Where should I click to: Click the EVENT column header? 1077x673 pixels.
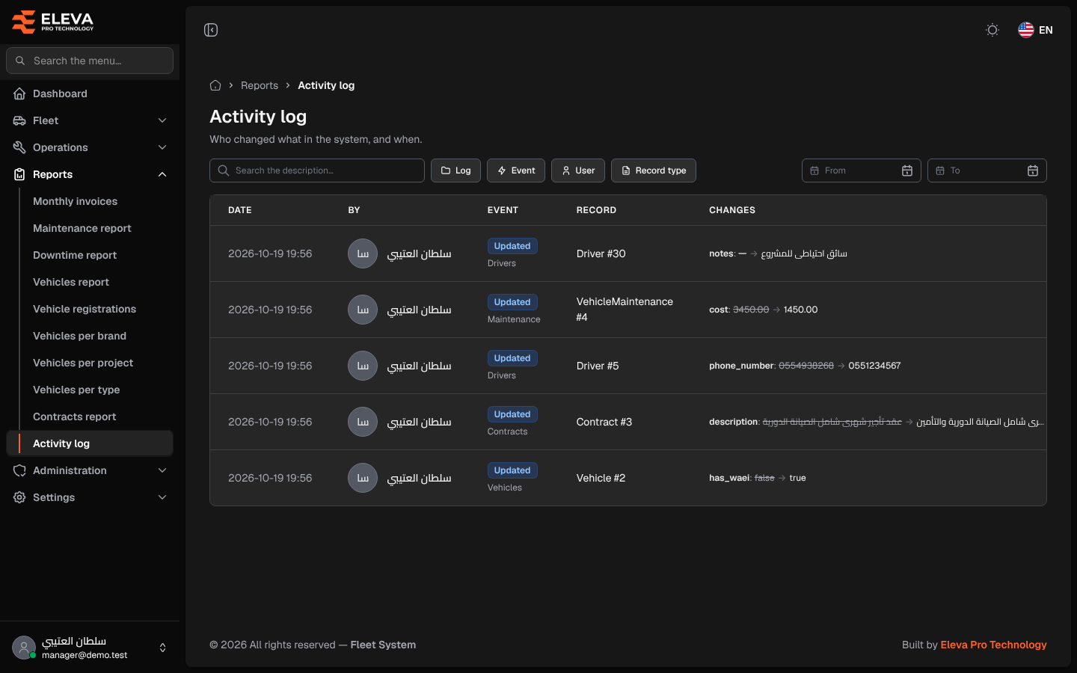click(503, 210)
